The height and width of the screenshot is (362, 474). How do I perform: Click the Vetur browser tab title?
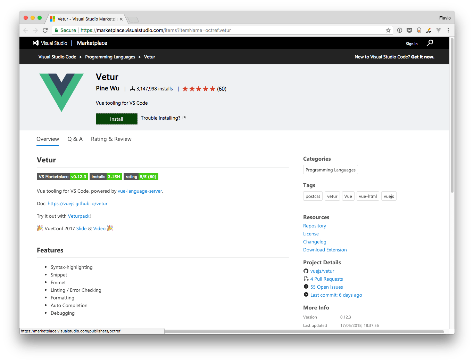[87, 19]
